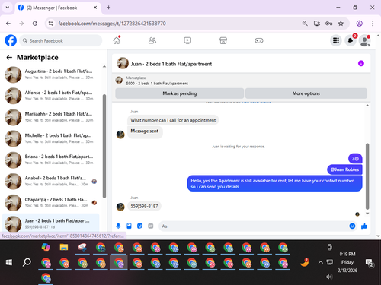Image resolution: width=381 pixels, height=285 pixels.
Task: Open the account profile picture menu
Action: pos(365,40)
